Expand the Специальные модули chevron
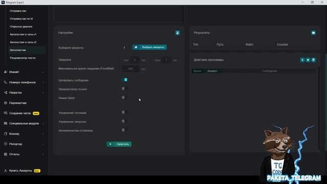The image size is (327, 184). click(x=43, y=124)
